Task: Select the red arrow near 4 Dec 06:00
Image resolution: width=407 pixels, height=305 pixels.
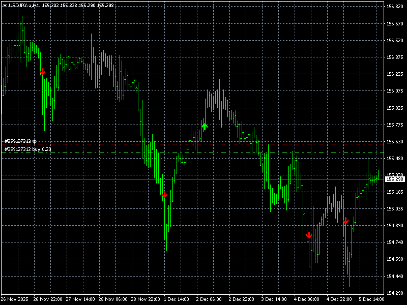Action: click(x=309, y=235)
